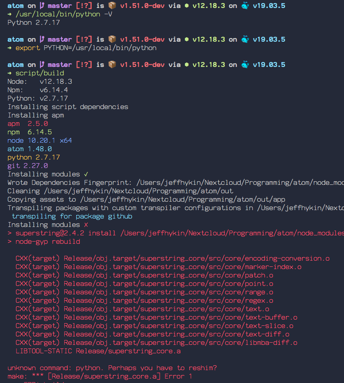Image resolution: width=344 pixels, height=383 pixels.
Task: Click the 'make: *** Error 1' line
Action: [x=100, y=376]
